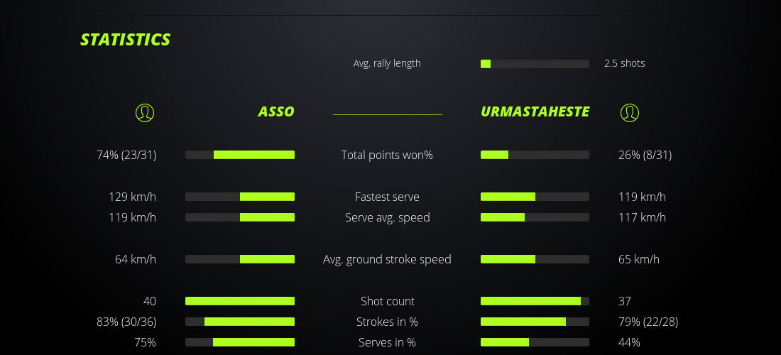The image size is (781, 355).
Task: Click the 2.5 shots value
Action: pos(625,63)
